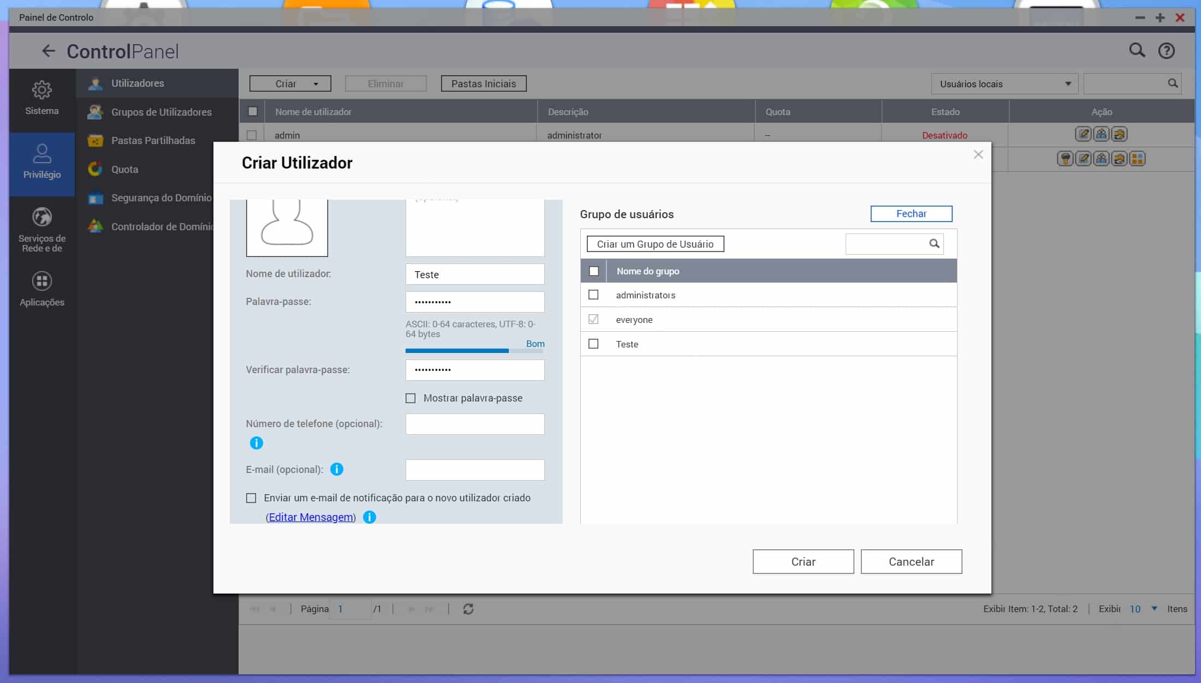
Task: Open Sistema gear section in sidebar
Action: 41,98
